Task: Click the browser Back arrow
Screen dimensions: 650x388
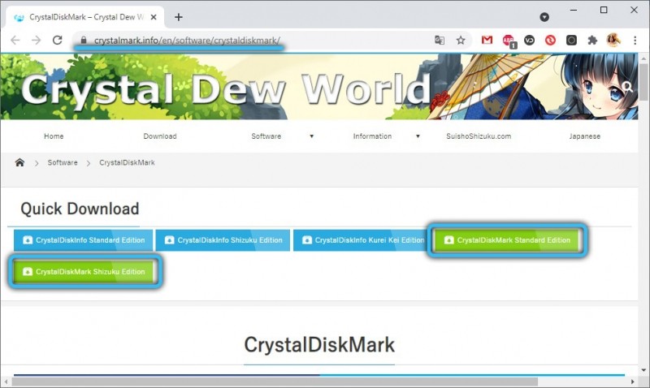Action: [x=15, y=40]
